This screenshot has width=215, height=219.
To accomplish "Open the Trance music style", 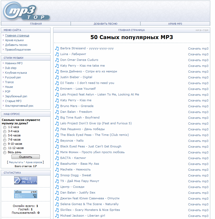I will tap(9, 82).
